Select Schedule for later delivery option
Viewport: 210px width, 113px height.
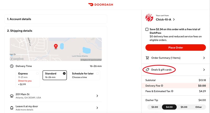[85, 75]
